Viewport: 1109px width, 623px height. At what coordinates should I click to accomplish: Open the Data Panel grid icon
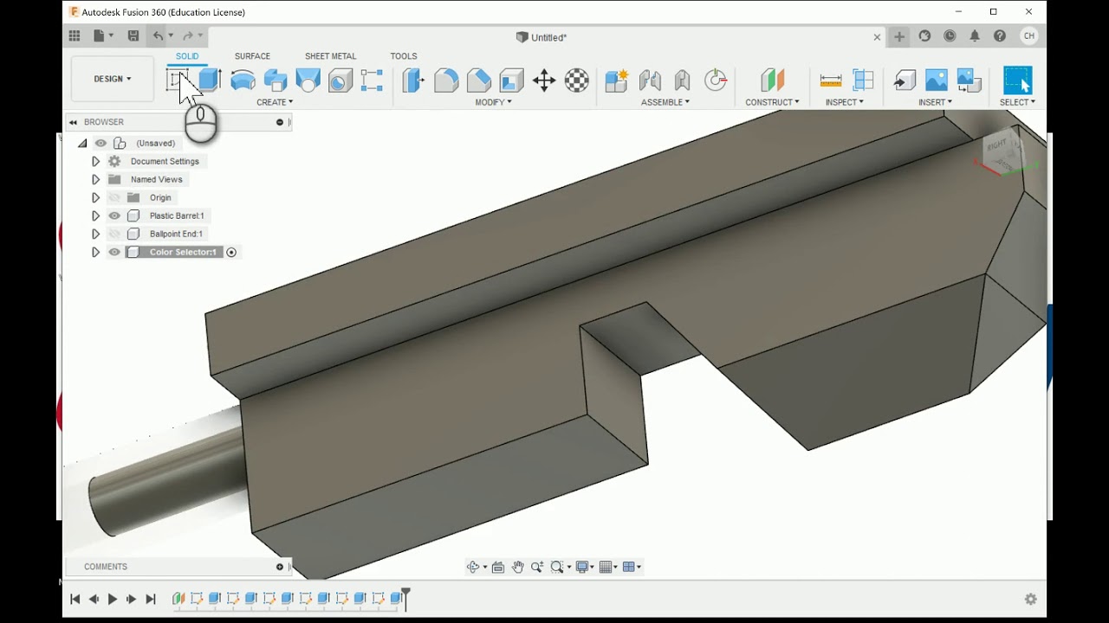(75, 35)
